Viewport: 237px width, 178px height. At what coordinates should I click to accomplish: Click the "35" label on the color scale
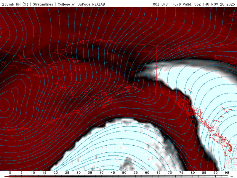pyautogui.click(x=90, y=173)
